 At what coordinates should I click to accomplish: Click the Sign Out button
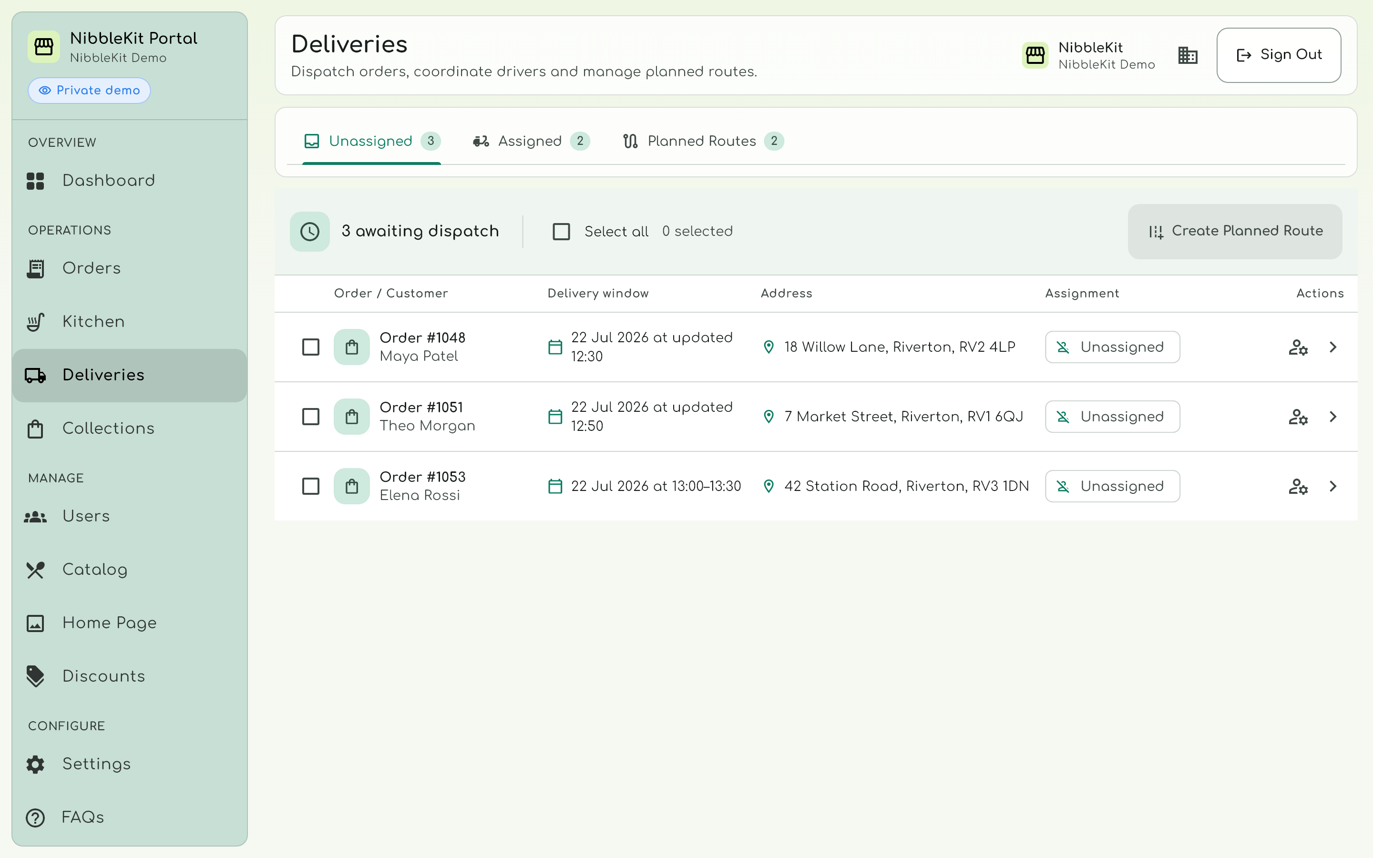pyautogui.click(x=1279, y=55)
